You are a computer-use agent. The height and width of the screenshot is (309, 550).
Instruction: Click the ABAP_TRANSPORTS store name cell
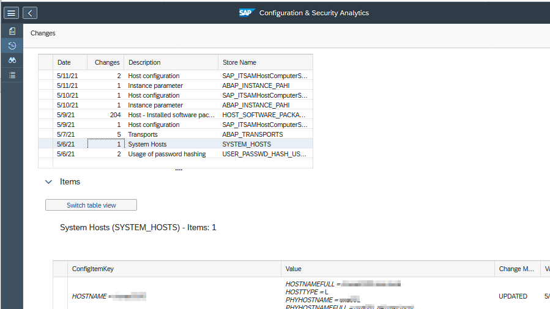pos(252,134)
